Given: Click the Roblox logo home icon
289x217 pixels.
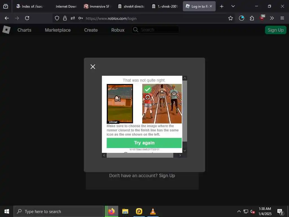Looking at the screenshot, I should click(x=6, y=30).
